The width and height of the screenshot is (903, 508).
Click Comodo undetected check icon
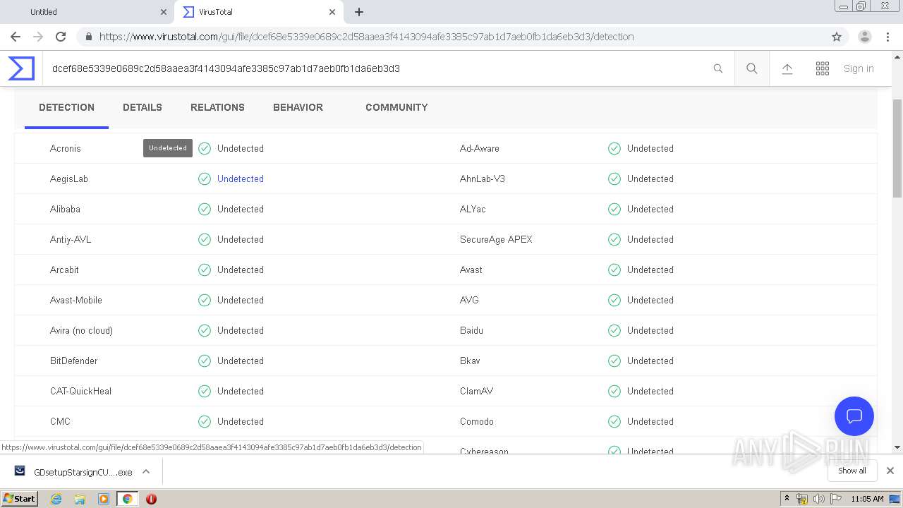[614, 421]
